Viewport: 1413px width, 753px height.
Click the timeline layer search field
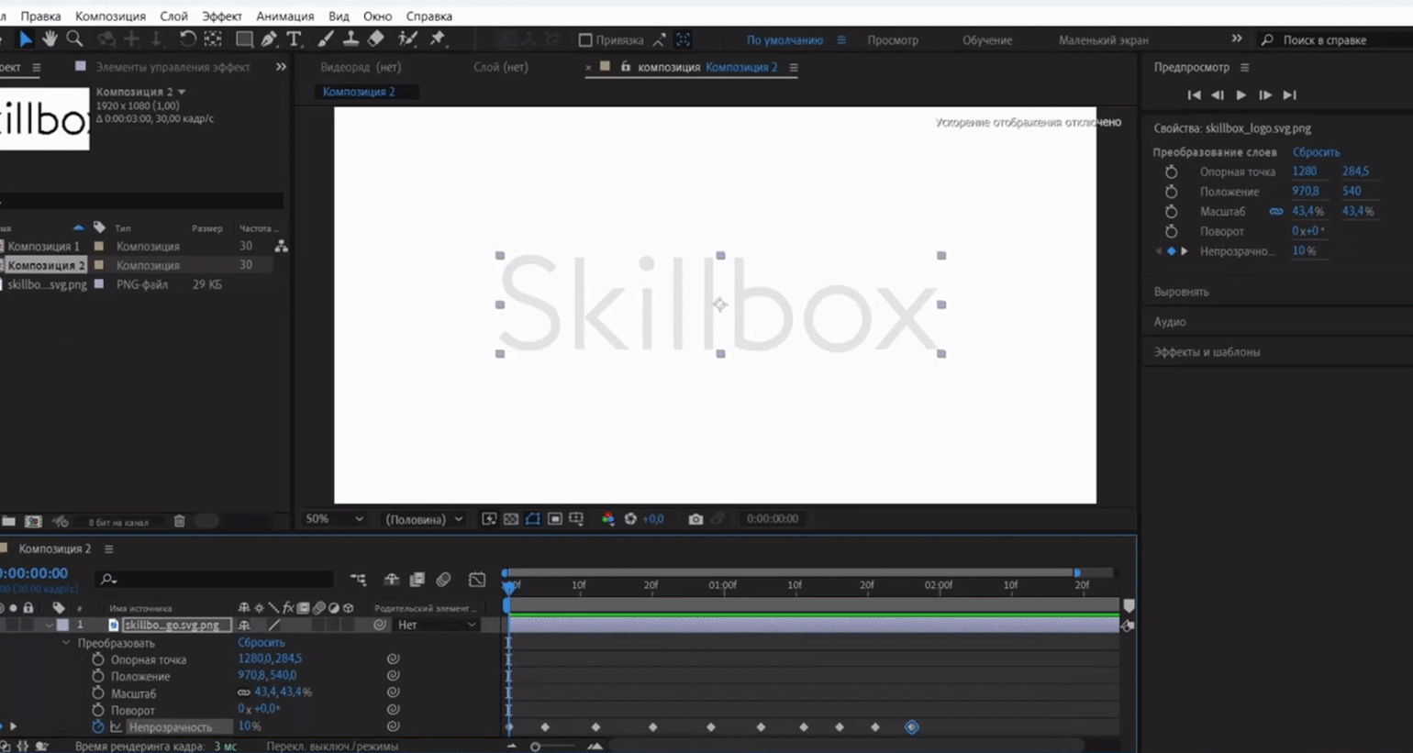point(214,580)
